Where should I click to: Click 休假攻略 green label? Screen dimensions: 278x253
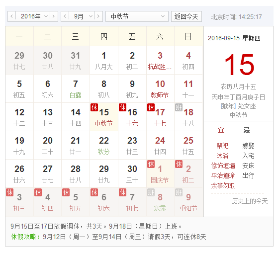(25, 237)
